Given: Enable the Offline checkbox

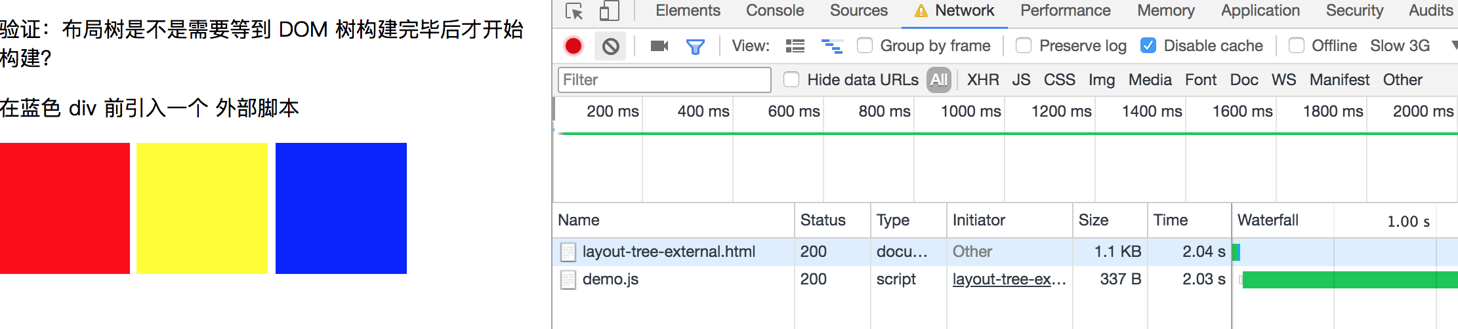Looking at the screenshot, I should pos(1296,45).
